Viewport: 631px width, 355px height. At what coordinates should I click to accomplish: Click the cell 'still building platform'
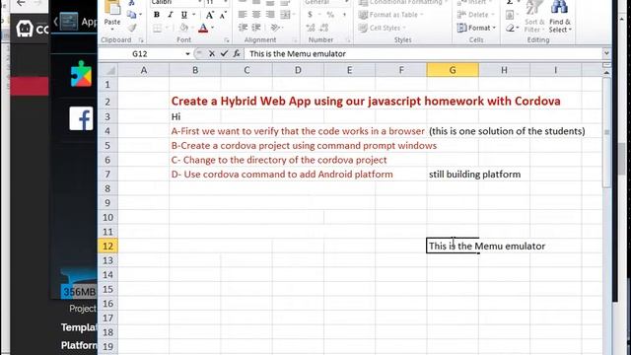click(475, 175)
